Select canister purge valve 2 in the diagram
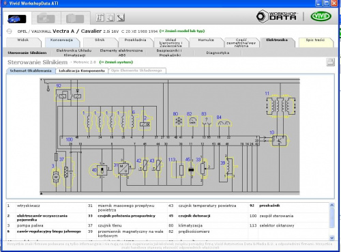341x252 pixels. [x=145, y=121]
